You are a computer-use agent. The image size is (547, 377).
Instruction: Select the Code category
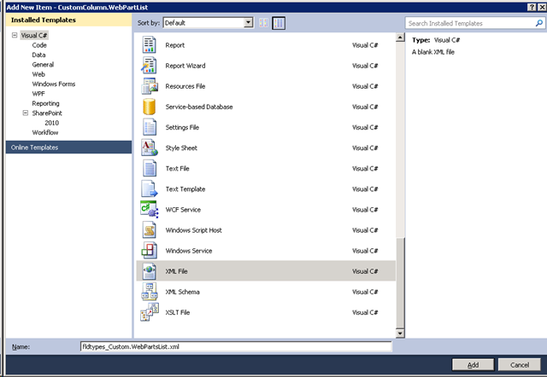[x=39, y=45]
